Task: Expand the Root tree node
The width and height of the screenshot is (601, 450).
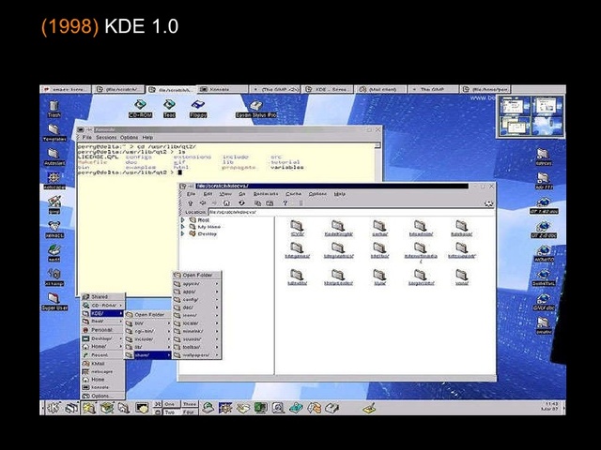Action: (183, 220)
